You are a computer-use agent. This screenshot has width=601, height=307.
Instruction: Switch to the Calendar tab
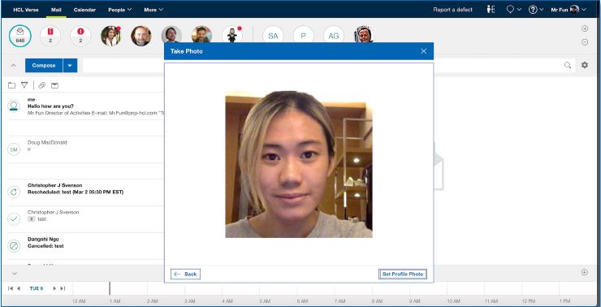coord(84,10)
